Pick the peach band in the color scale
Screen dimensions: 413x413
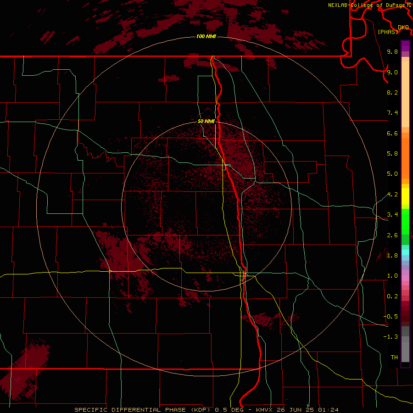click(405, 94)
